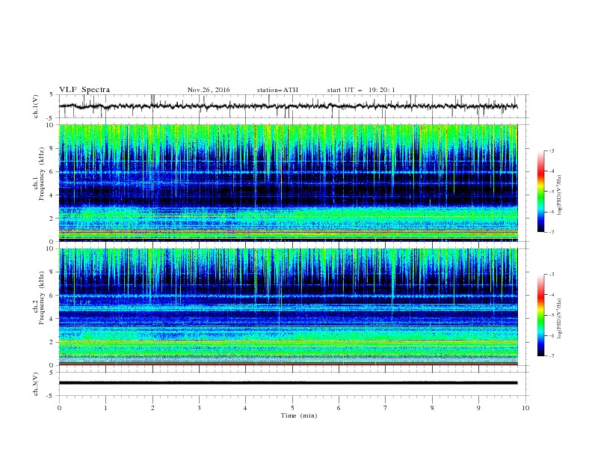The height and width of the screenshot is (458, 592).
Task: Click the "5" tick on ch.1(V) axis
Action: click(52, 95)
